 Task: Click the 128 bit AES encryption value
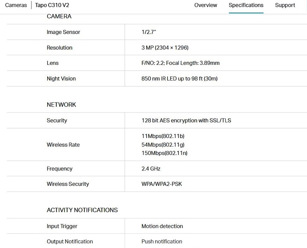186,121
